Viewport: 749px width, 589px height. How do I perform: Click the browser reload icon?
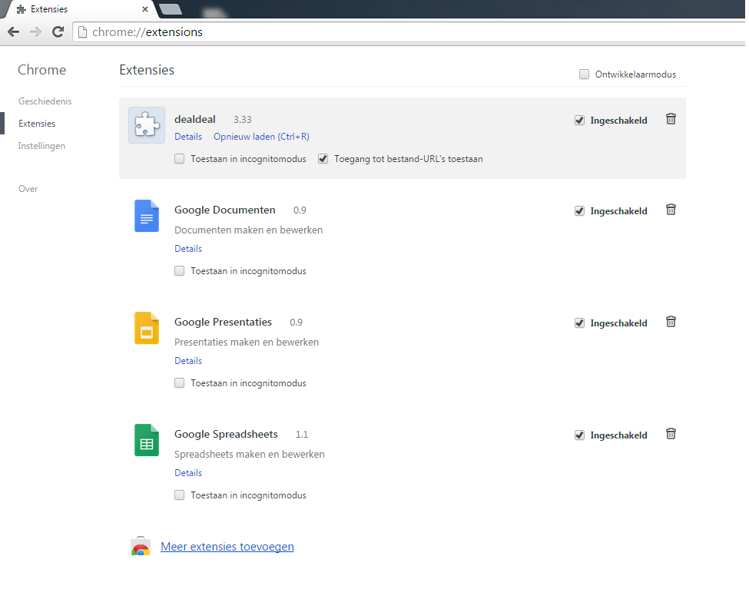(58, 32)
